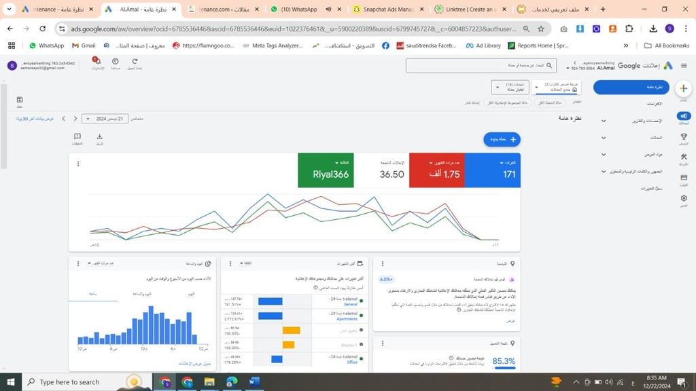Click the save icon below header
Image resolution: width=696 pixels, height=391 pixels.
click(20, 100)
